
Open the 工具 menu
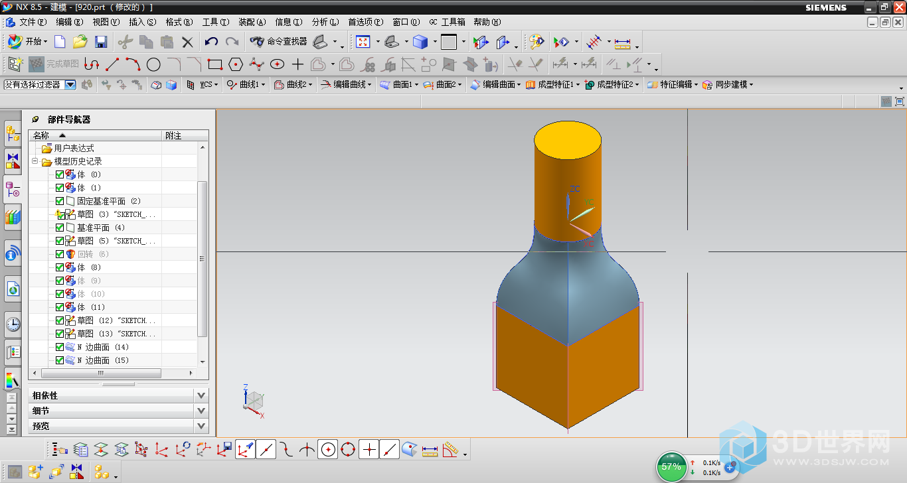(x=216, y=22)
